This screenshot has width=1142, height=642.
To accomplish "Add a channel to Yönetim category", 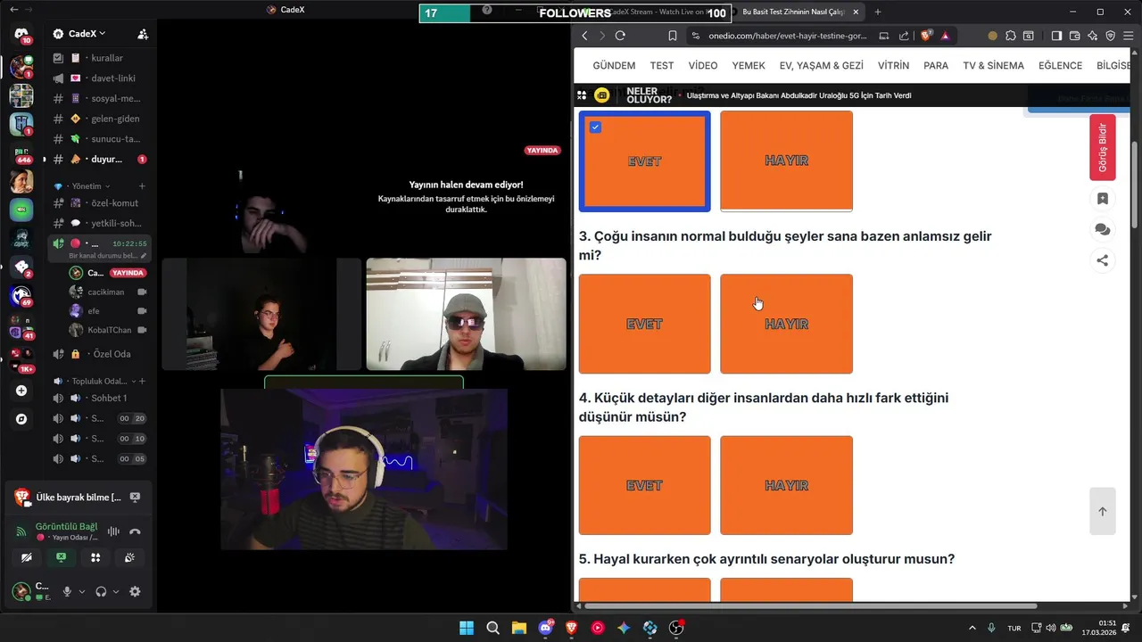I will pyautogui.click(x=142, y=186).
